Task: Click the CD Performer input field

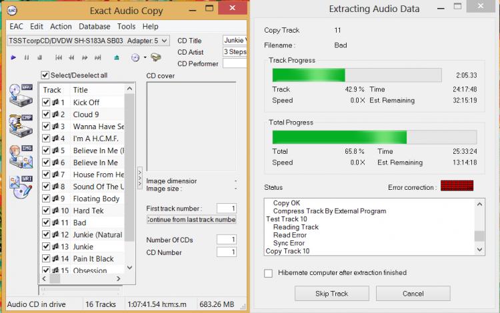Action: pyautogui.click(x=235, y=63)
